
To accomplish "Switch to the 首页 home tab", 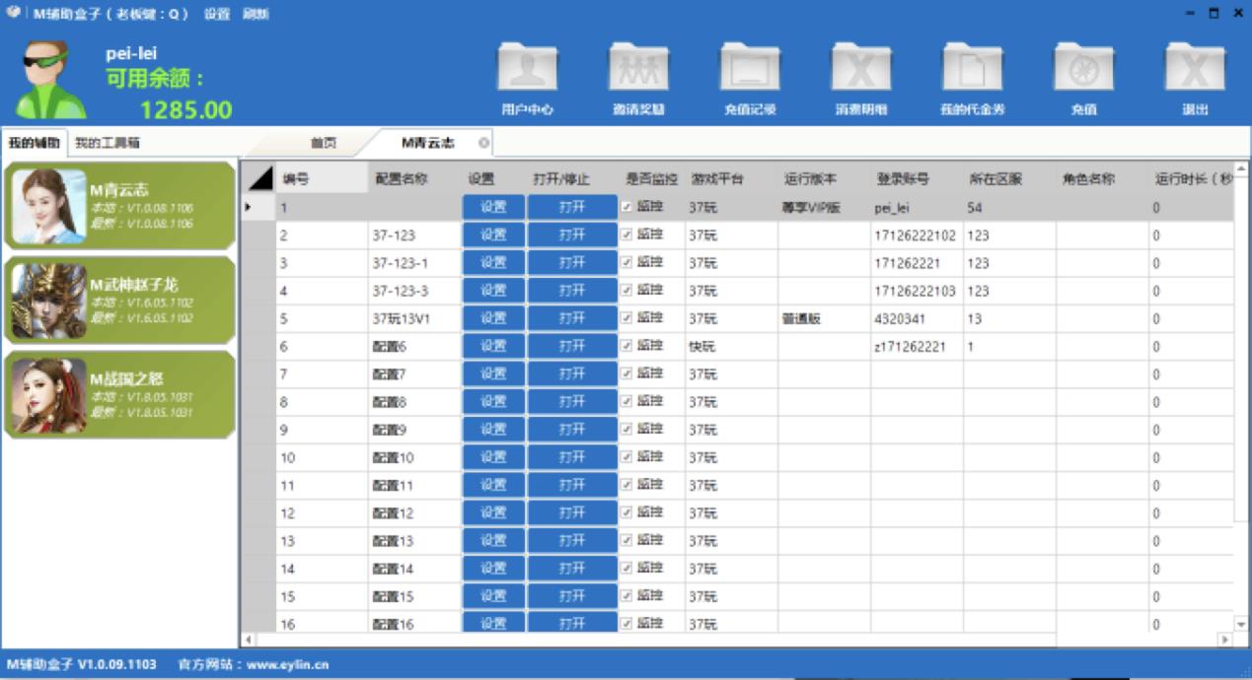I will click(x=324, y=143).
